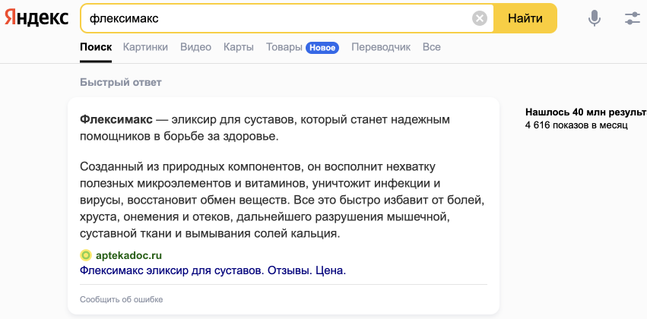Open search settings sliders icon
The image size is (647, 319).
point(632,18)
